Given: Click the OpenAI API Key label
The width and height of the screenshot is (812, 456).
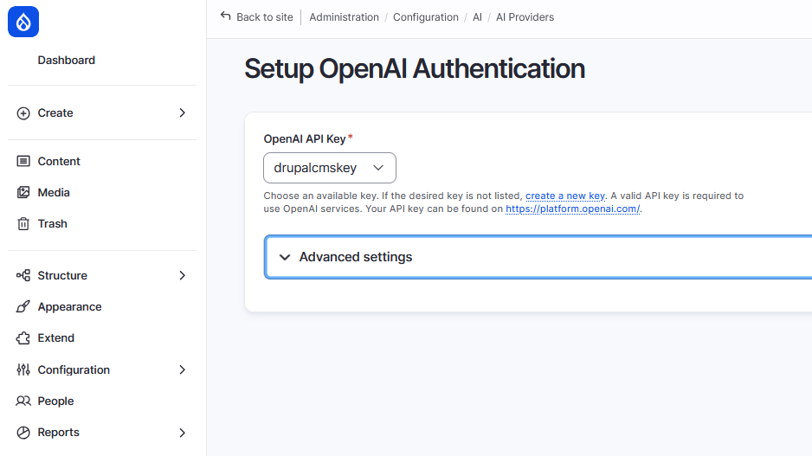Looking at the screenshot, I should coord(305,138).
